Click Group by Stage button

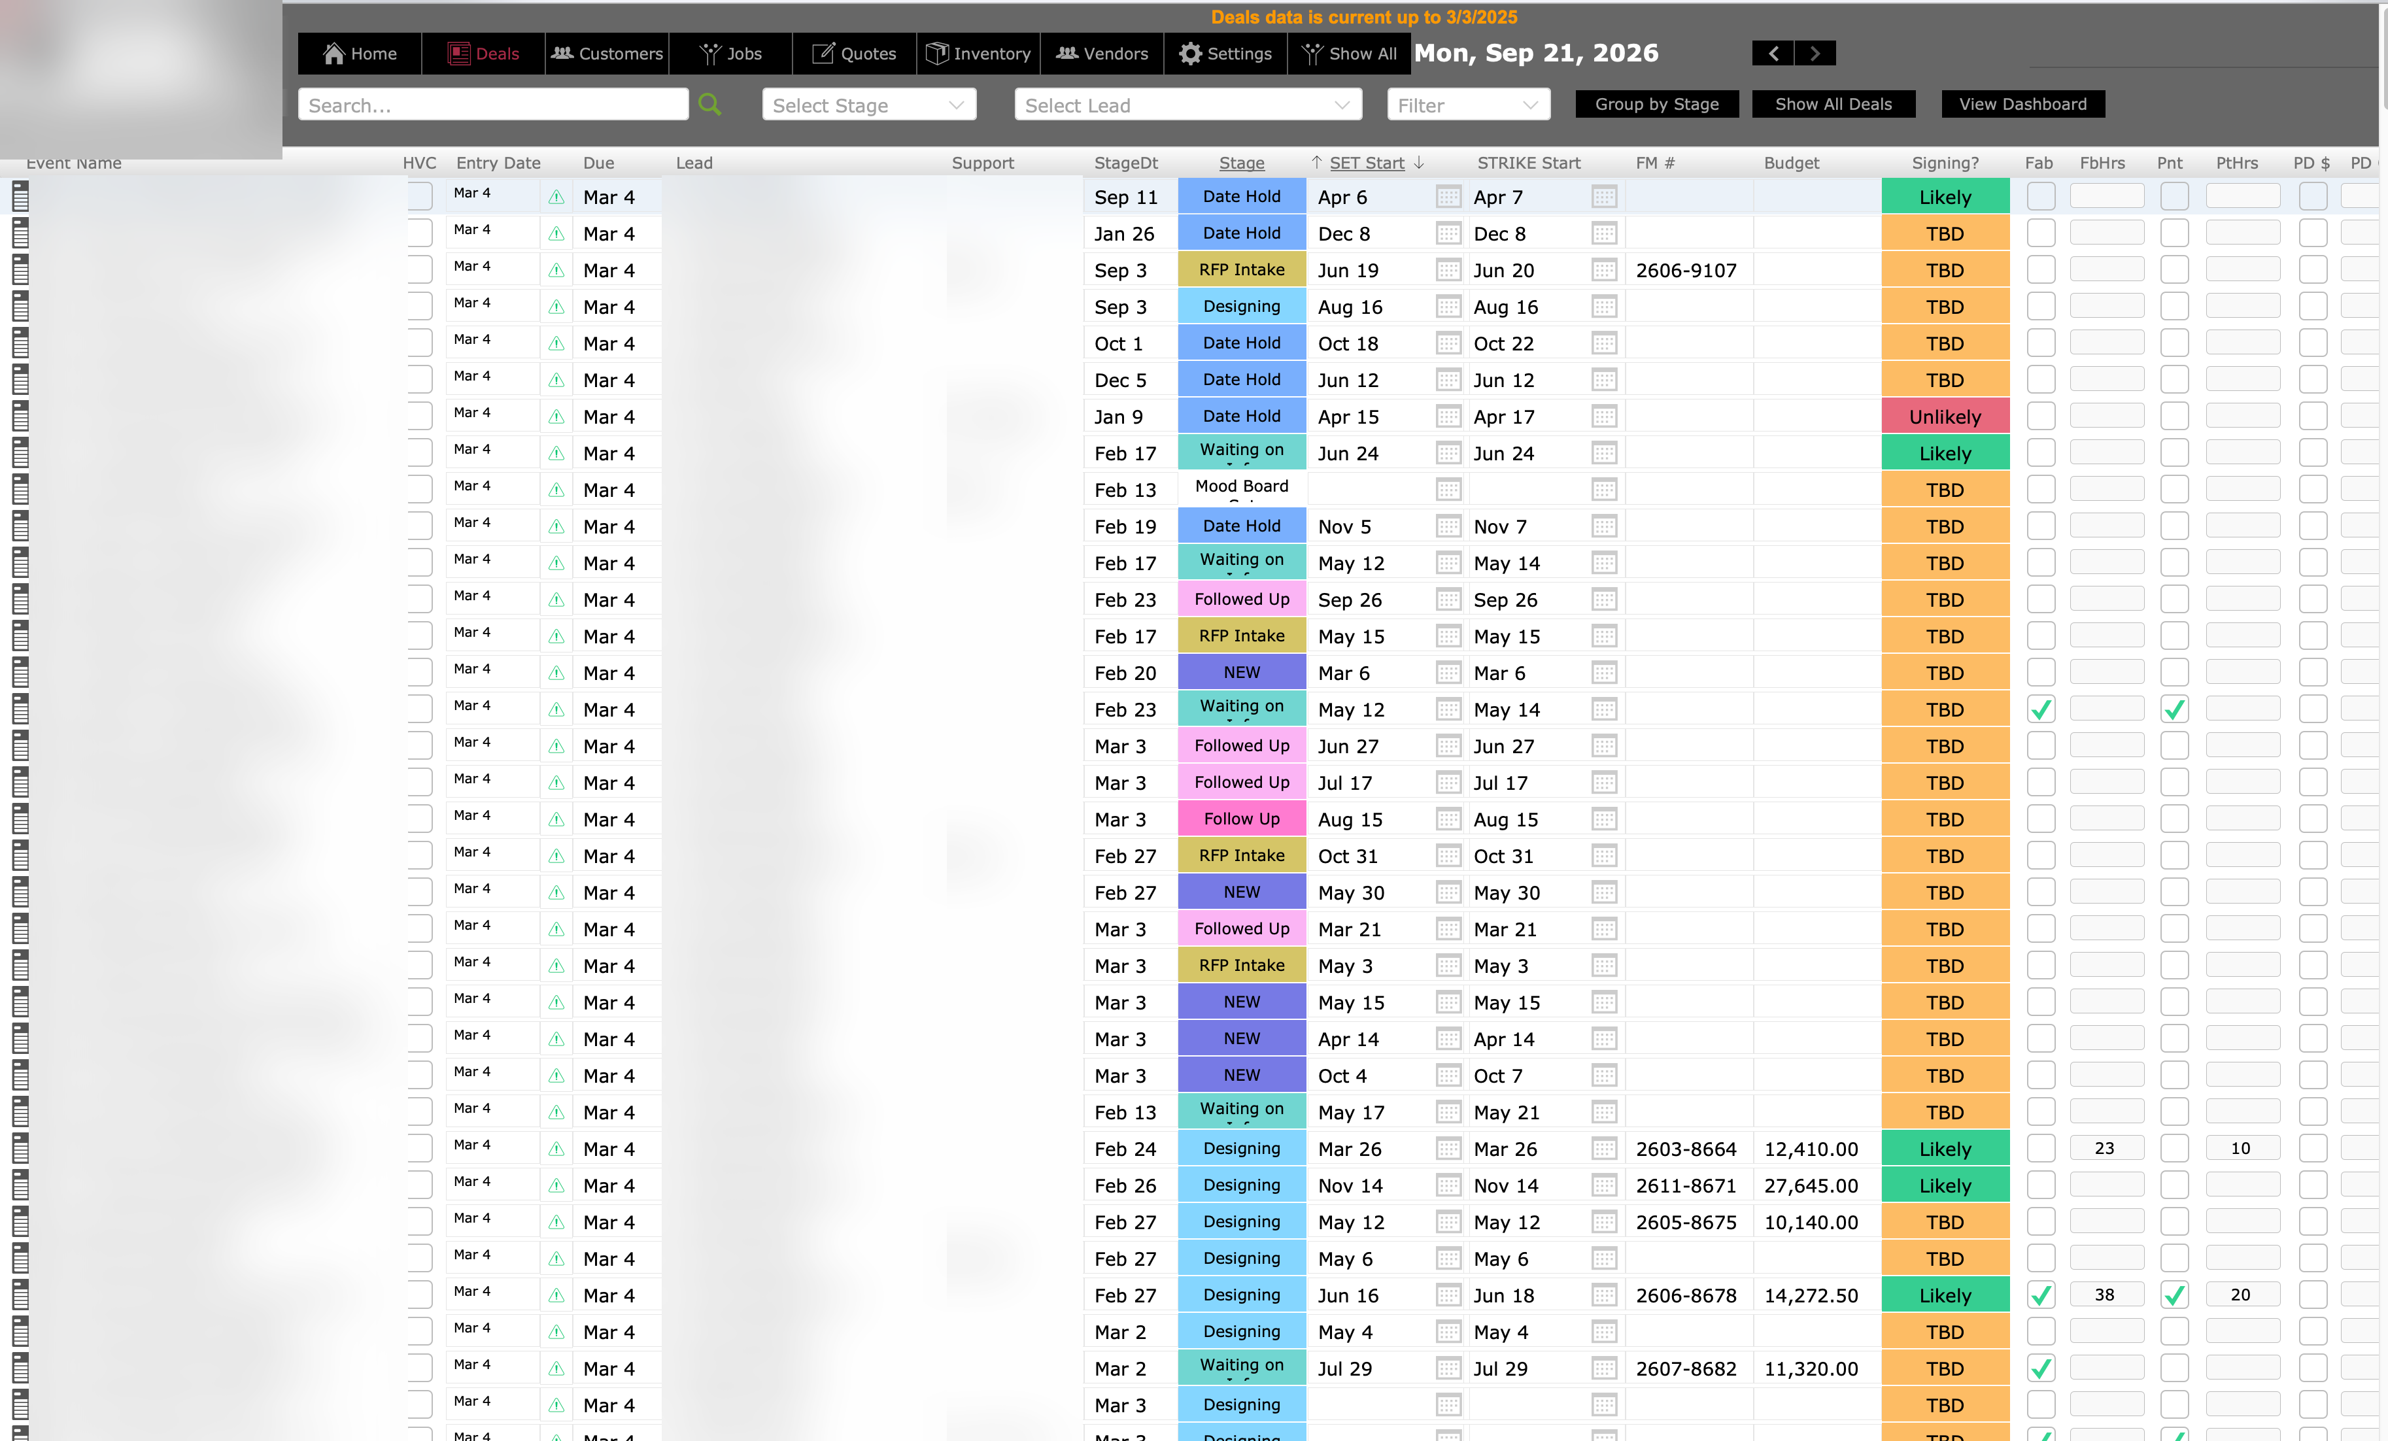[x=1656, y=104]
